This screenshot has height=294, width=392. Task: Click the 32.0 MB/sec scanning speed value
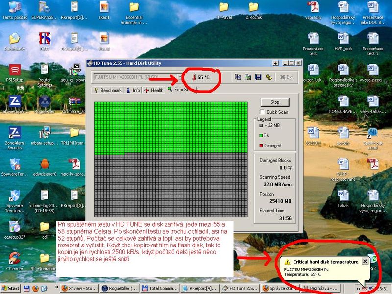pyautogui.click(x=277, y=185)
